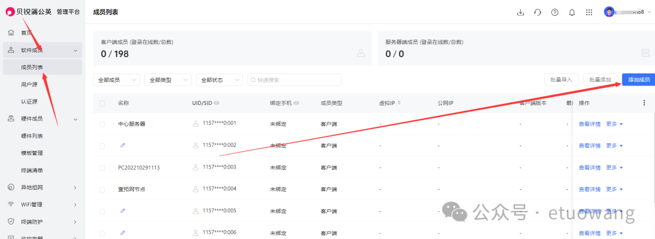Sort by 虚拟IP column arrows
Image resolution: width=655 pixels, height=239 pixels.
(399, 103)
